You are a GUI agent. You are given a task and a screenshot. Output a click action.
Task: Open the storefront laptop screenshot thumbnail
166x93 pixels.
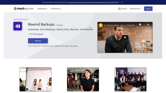click(36, 79)
